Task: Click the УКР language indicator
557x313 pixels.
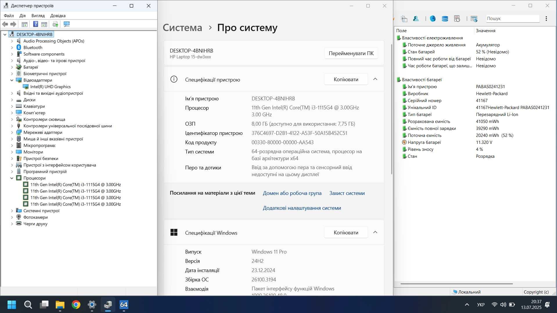Action: pyautogui.click(x=481, y=305)
